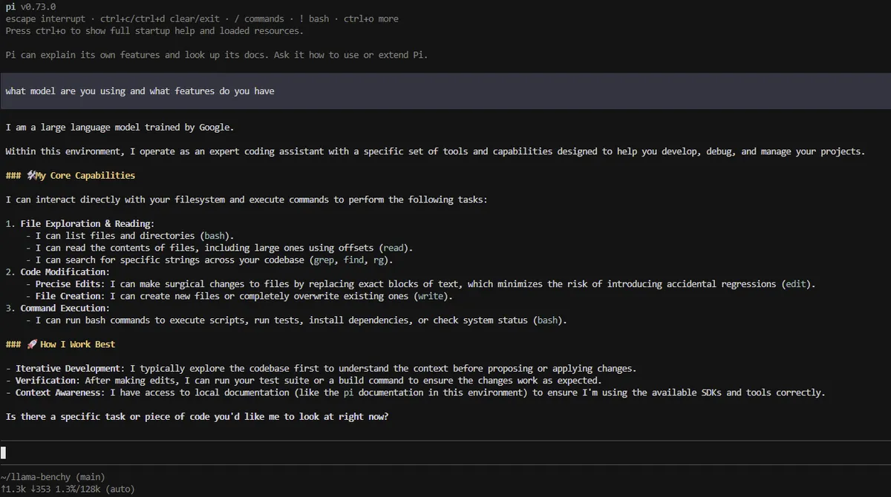The width and height of the screenshot is (891, 497).
Task: Click the "Precise Edits" bold label
Action: pos(68,284)
